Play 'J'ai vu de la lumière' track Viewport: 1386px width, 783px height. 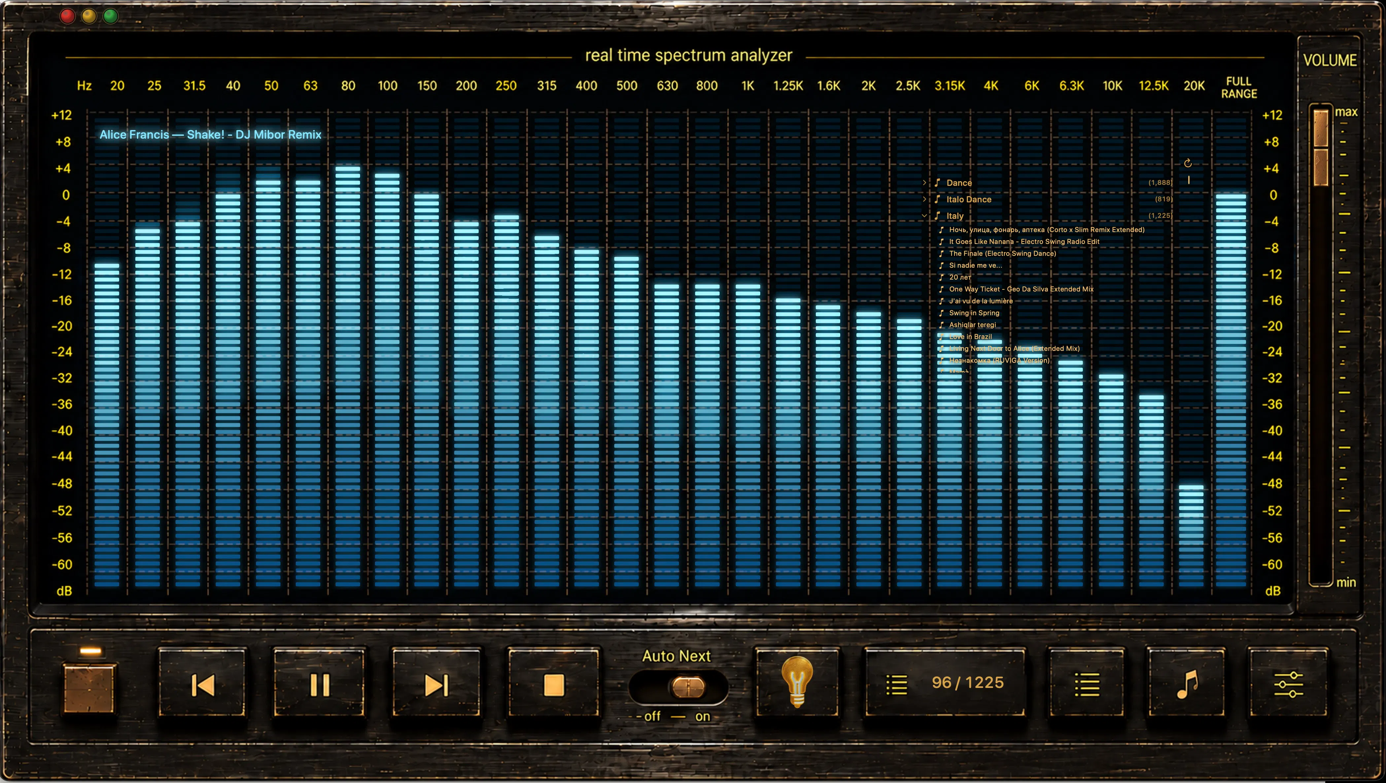click(x=981, y=301)
